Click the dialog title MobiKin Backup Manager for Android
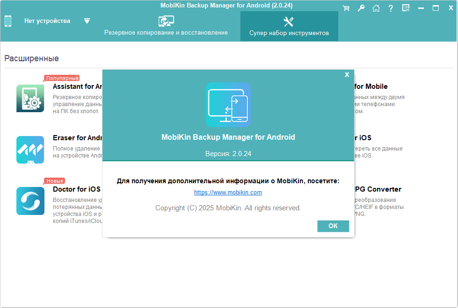 coord(228,137)
